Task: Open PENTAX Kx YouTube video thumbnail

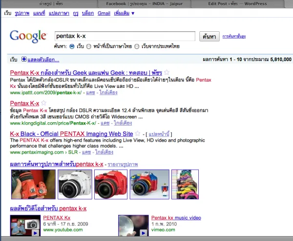Action: click(x=25, y=225)
